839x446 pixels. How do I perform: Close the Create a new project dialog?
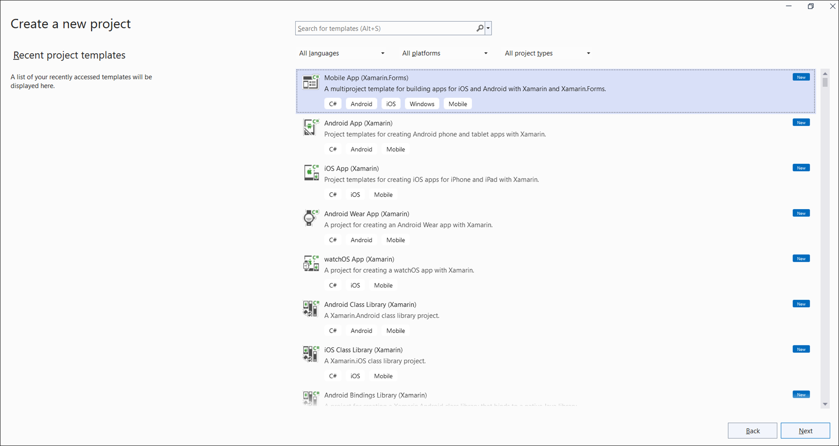[x=832, y=6]
